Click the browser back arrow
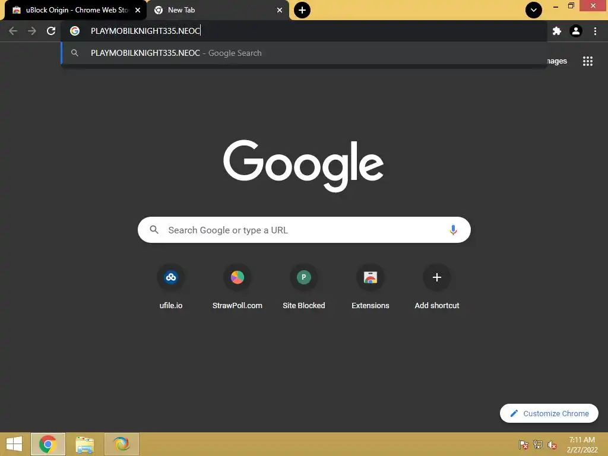Image resolution: width=608 pixels, height=456 pixels. 13,31
